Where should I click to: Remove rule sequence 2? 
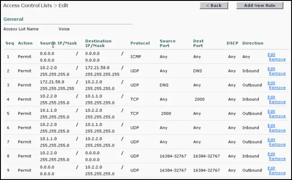(x=277, y=73)
